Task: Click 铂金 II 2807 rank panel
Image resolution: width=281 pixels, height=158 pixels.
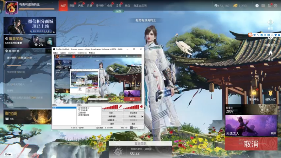Action: coord(251,110)
